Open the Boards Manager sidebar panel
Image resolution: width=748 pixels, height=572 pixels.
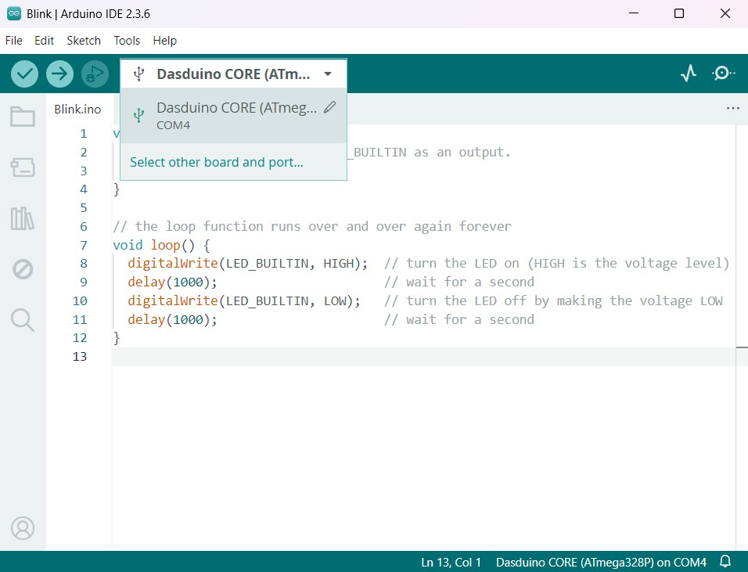click(23, 167)
